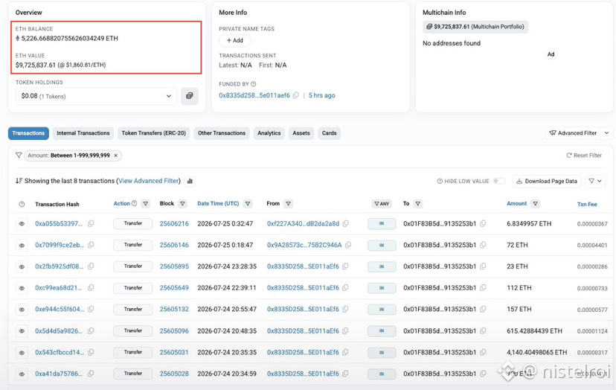Copy the funded-by address 0x8335d258
Image resolution: width=616 pixels, height=390 pixels.
click(296, 95)
